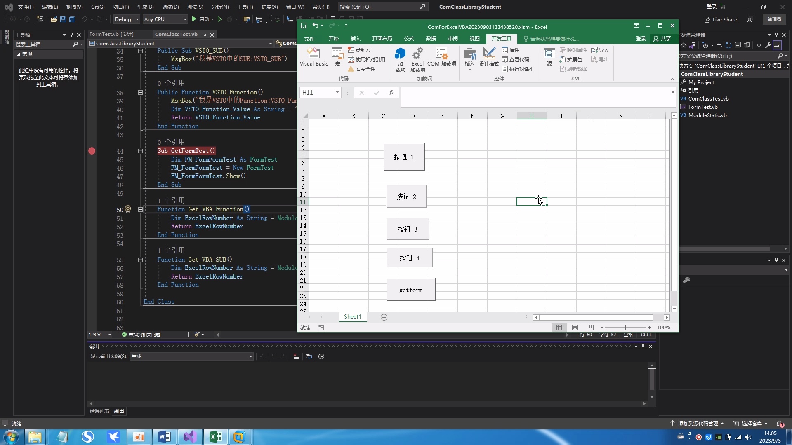Click 录制宏 record macro icon
792x445 pixels.
[x=351, y=50]
